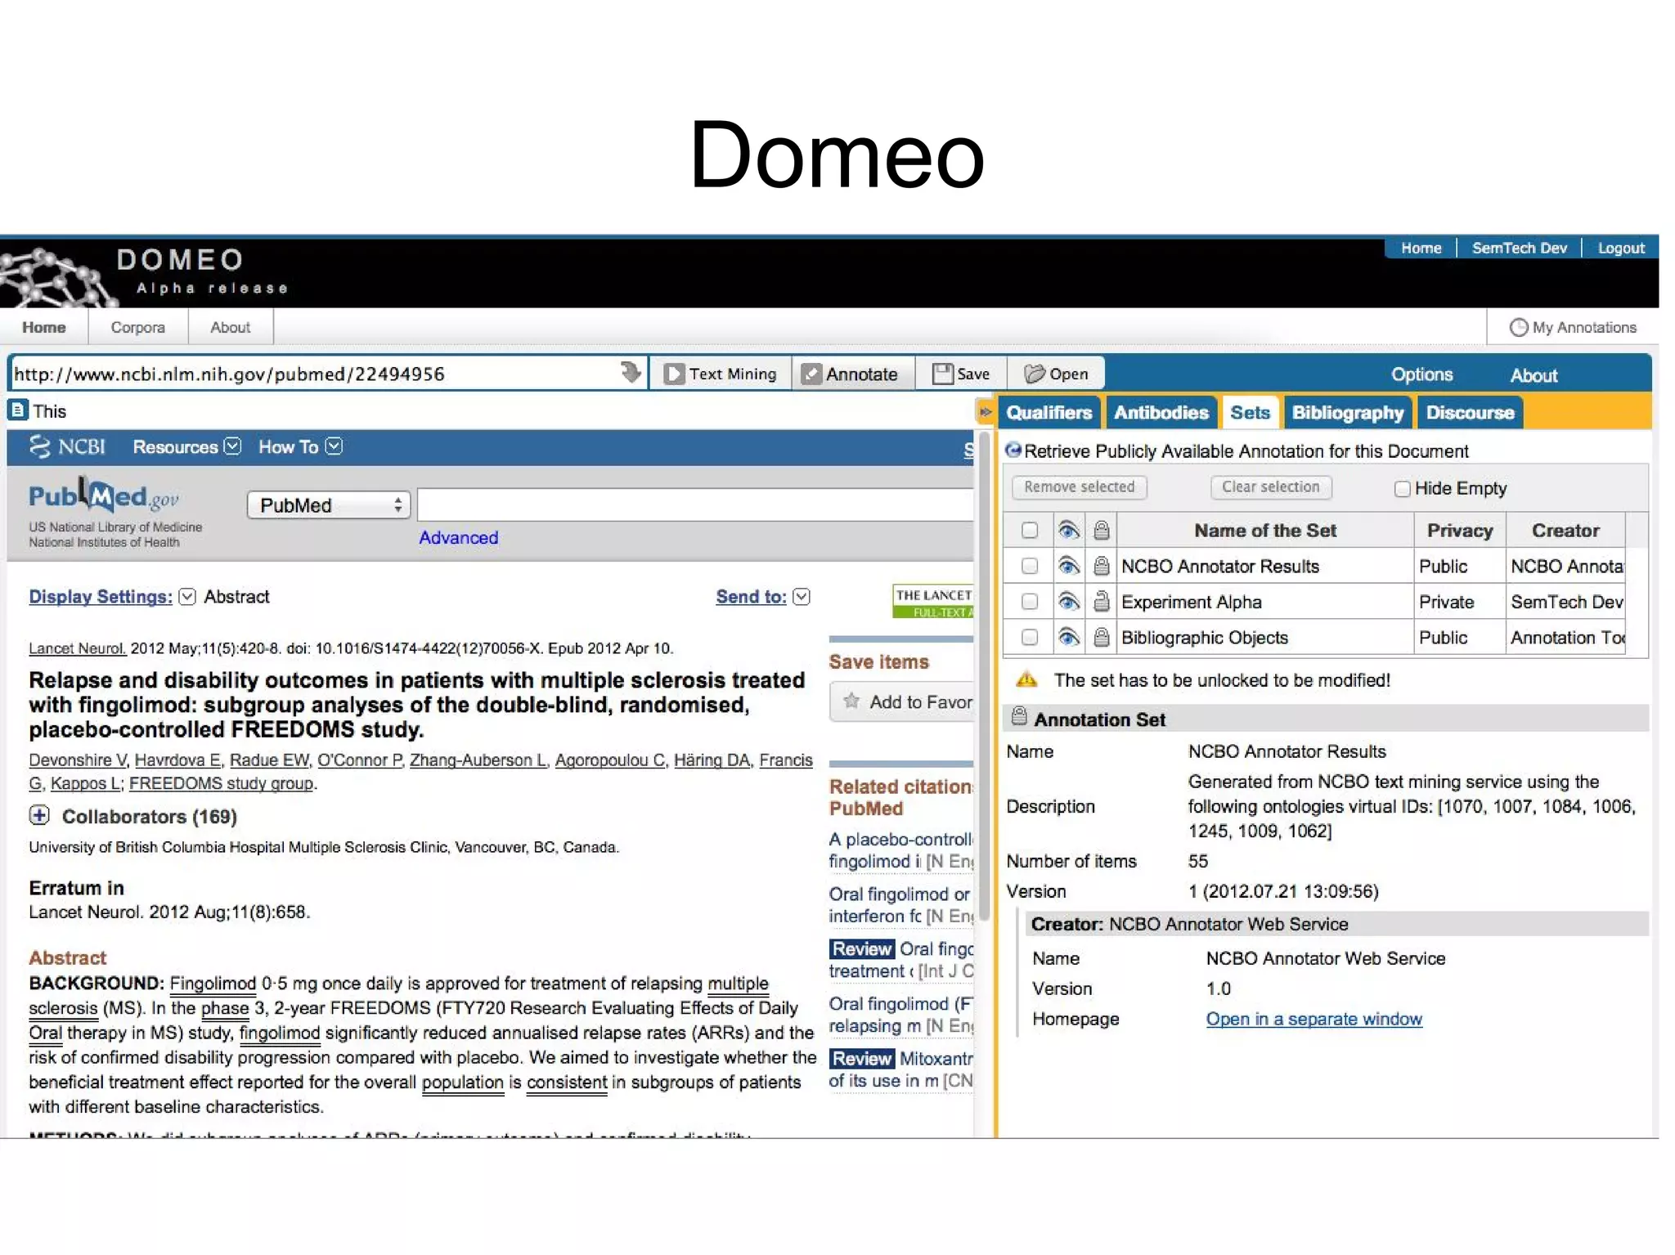Open the About item beside Corpora
Viewport: 1675px width, 1255px height.
(x=230, y=327)
